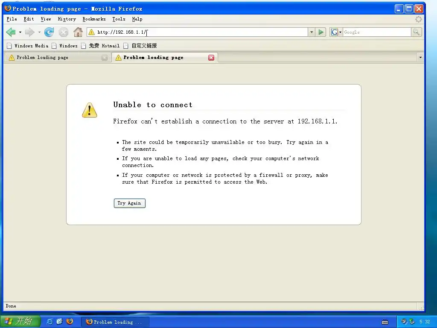This screenshot has height=328, width=437.
Task: Expand the address bar history dropdown
Action: [312, 32]
